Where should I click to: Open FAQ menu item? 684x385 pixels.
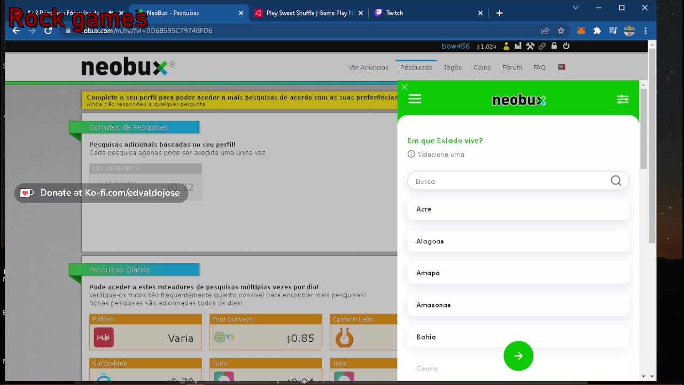[x=539, y=67]
